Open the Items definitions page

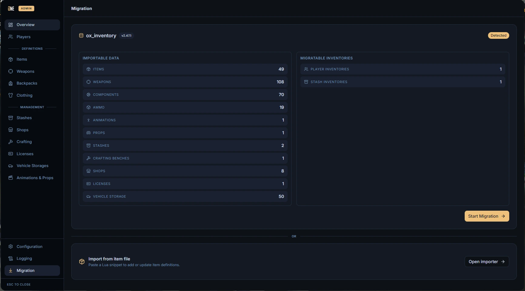(32, 59)
